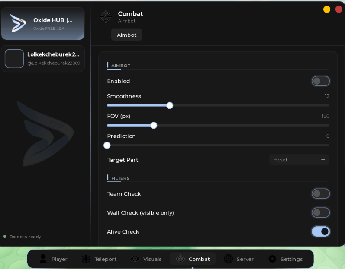Turn on the Team Check toggle
345x269 pixels.
point(321,194)
